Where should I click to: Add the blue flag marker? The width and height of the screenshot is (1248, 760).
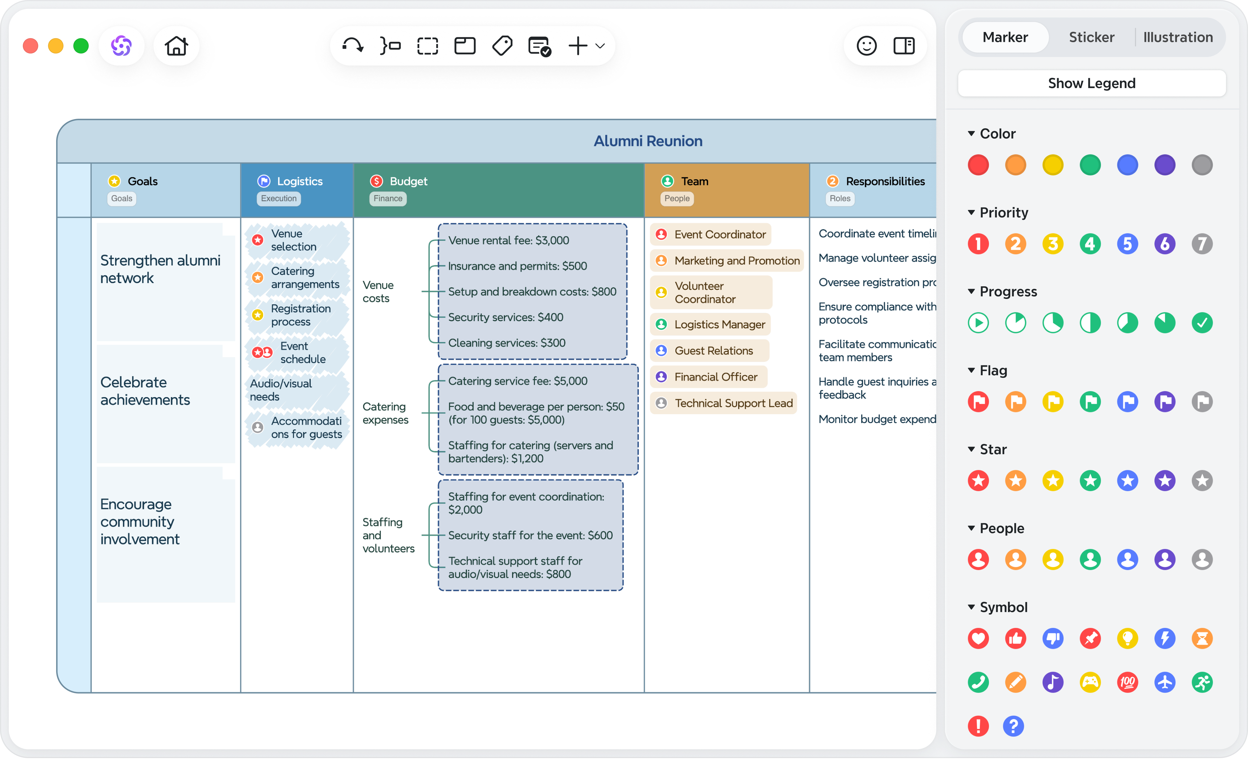tap(1128, 402)
